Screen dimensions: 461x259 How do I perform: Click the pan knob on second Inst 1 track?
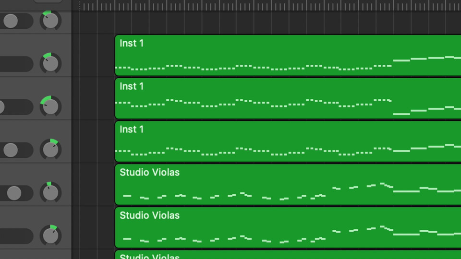[50, 106]
